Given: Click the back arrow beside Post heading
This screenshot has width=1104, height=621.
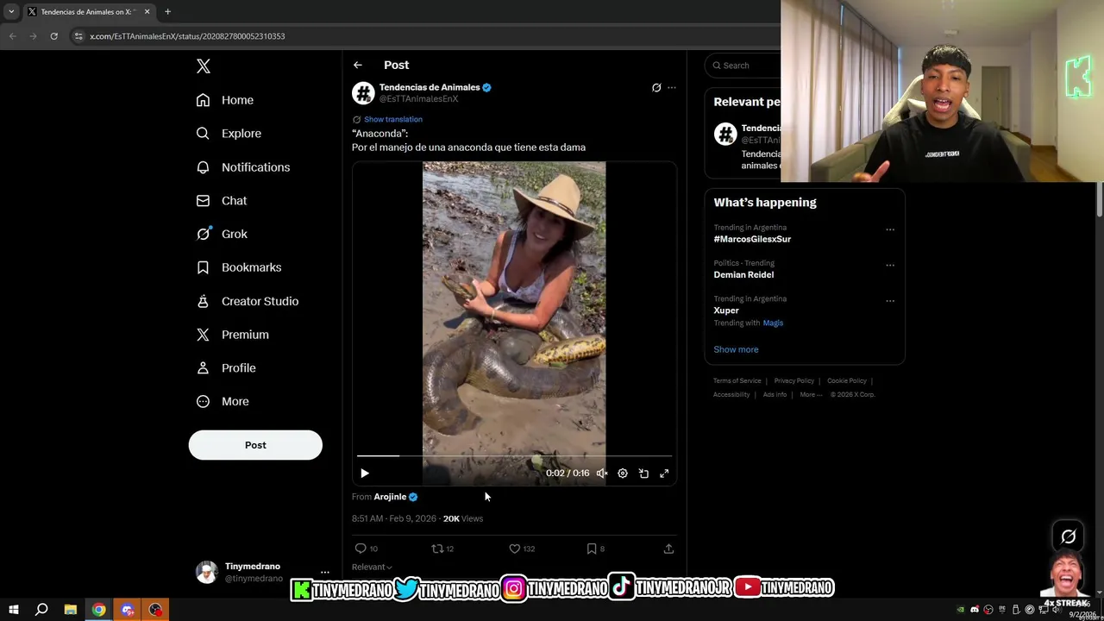Looking at the screenshot, I should pyautogui.click(x=357, y=65).
